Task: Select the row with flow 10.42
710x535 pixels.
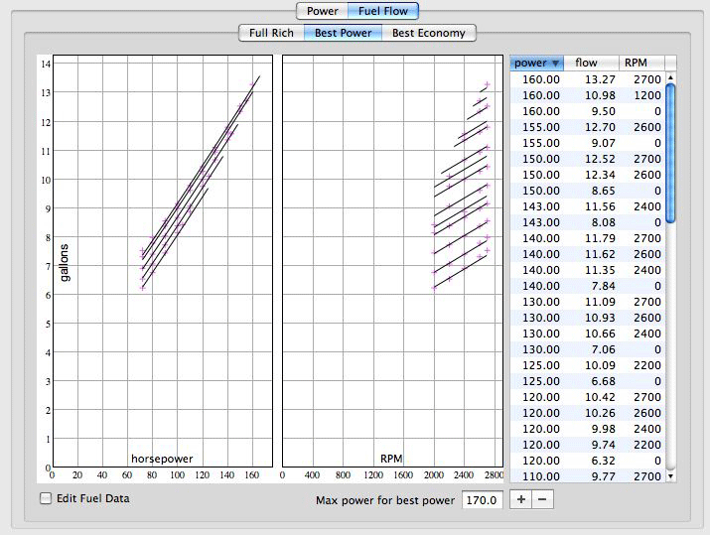Action: 588,397
